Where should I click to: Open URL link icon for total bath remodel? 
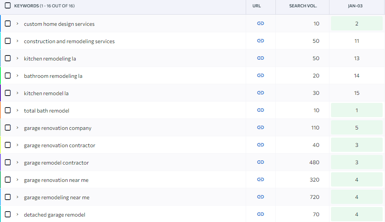pos(260,110)
